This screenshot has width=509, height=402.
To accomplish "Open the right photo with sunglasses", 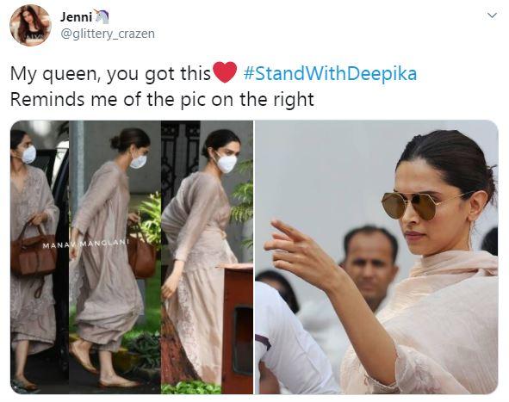I will (x=376, y=257).
